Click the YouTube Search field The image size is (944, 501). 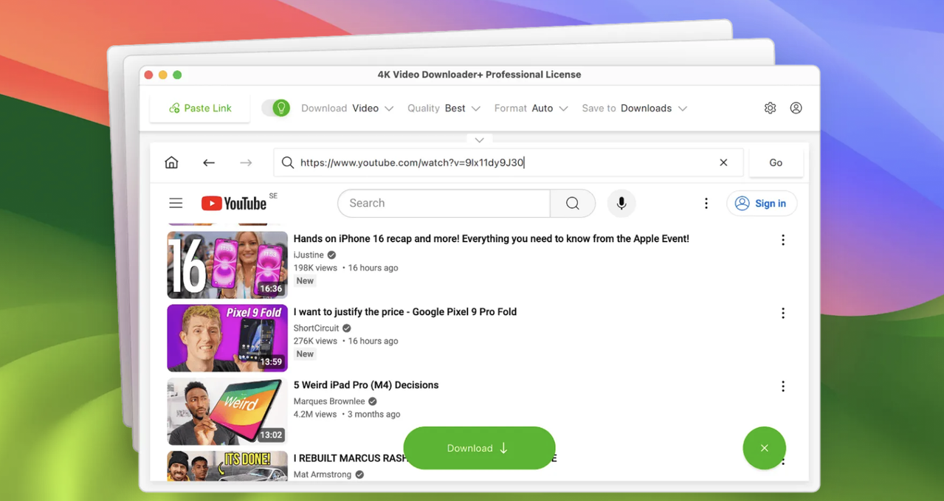pyautogui.click(x=444, y=203)
